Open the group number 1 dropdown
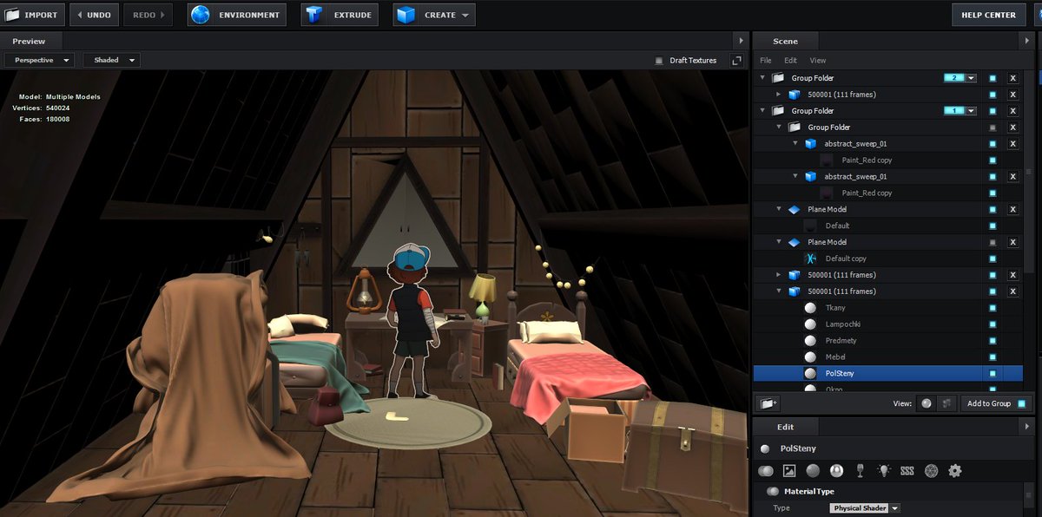The image size is (1042, 517). pos(972,111)
